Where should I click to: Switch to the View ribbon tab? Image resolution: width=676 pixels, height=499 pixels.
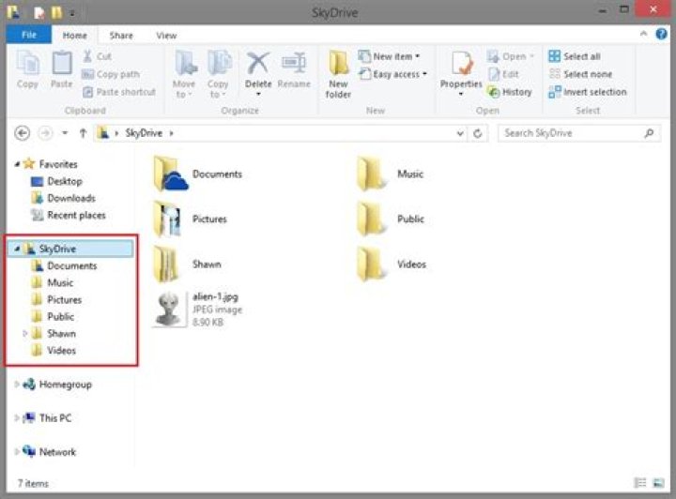(x=166, y=36)
